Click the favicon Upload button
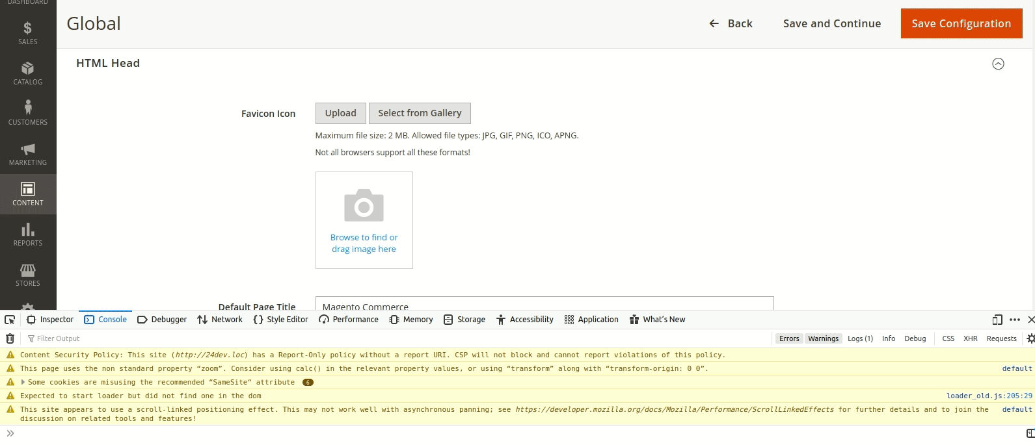The width and height of the screenshot is (1035, 445). [341, 113]
